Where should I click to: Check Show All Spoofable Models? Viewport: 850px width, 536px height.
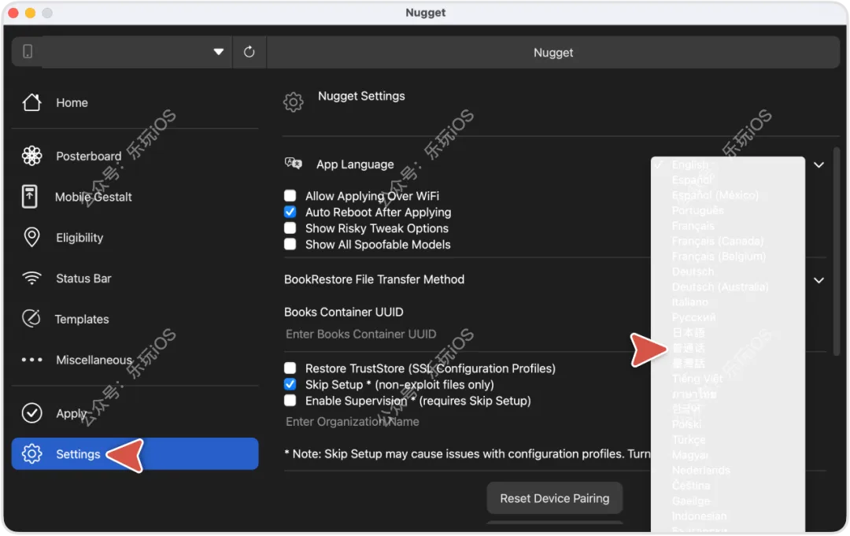tap(290, 245)
